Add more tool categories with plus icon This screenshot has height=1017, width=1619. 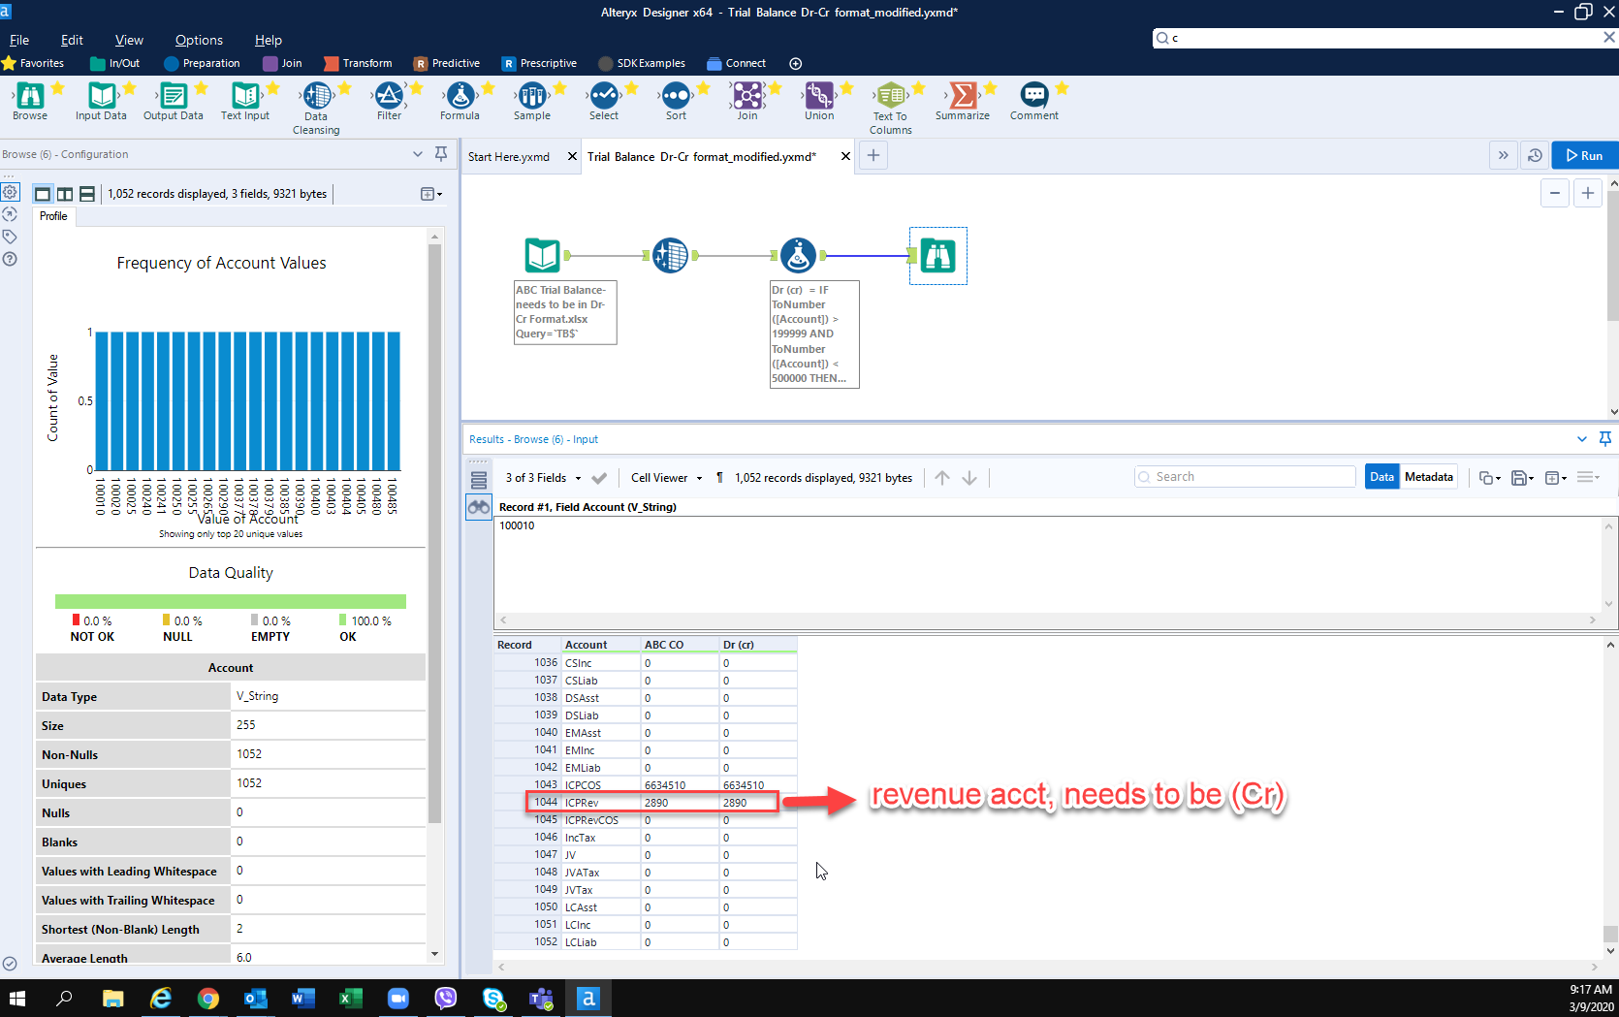[x=796, y=64]
